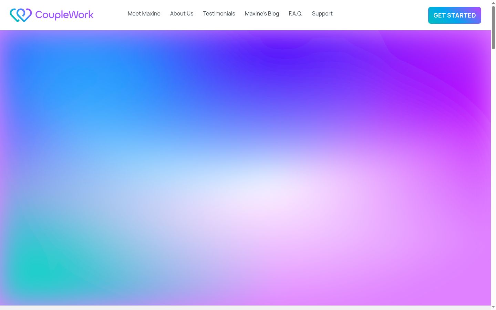
Task: Click the GET STARTED button
Action: (455, 15)
